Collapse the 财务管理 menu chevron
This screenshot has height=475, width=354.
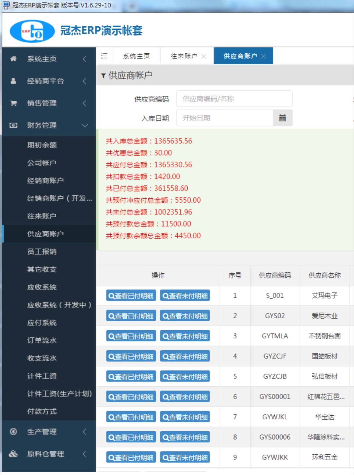pos(85,125)
